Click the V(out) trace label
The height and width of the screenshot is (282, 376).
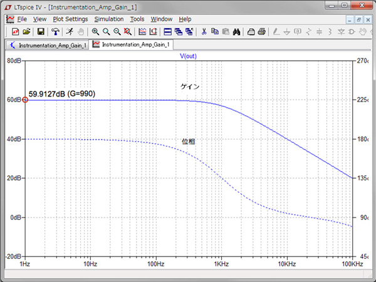[188, 56]
